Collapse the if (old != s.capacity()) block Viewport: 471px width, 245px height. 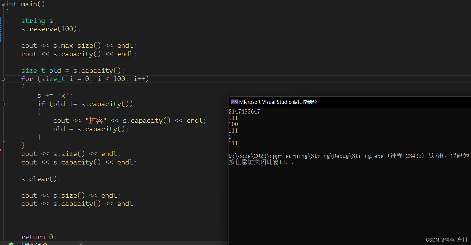click(x=3, y=104)
